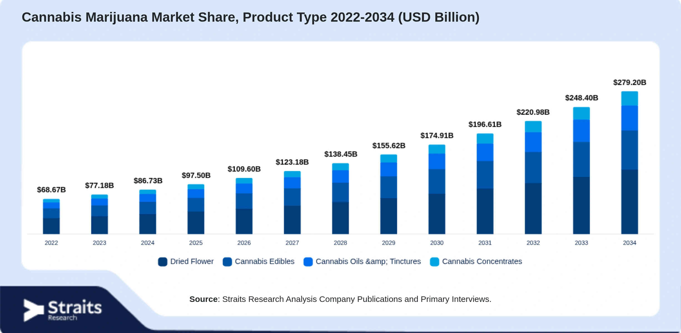Toggle the Cannabis Edibles legend label
681x333 pixels.
coord(265,261)
